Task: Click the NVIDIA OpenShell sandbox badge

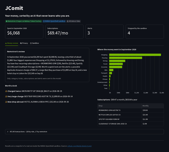Action: tap(54, 21)
